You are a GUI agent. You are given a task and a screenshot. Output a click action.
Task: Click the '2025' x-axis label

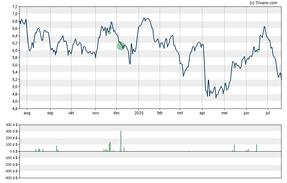tap(139, 113)
